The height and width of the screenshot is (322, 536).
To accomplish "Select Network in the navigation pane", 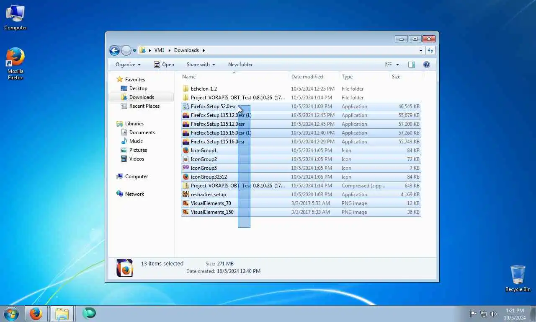I will pyautogui.click(x=134, y=194).
